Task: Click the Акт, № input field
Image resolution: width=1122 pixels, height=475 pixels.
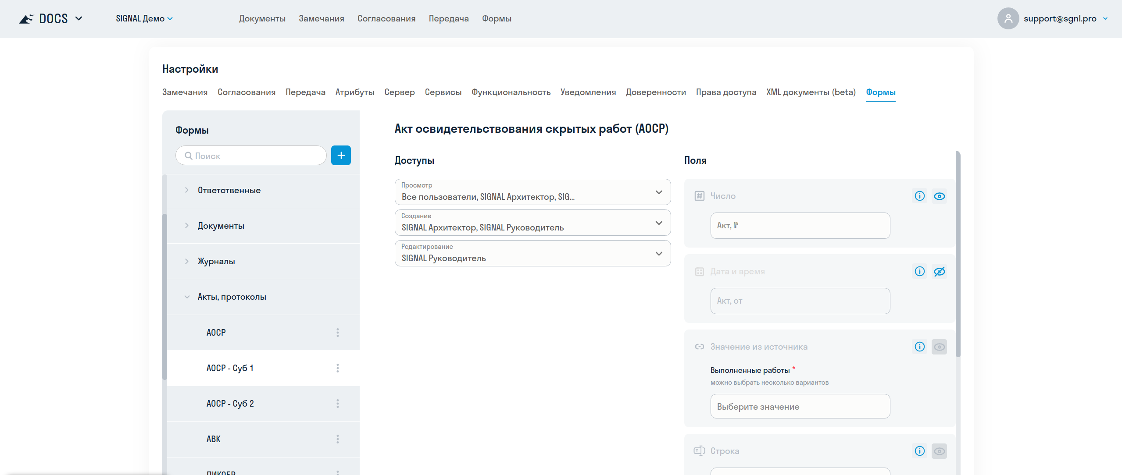Action: [x=800, y=226]
